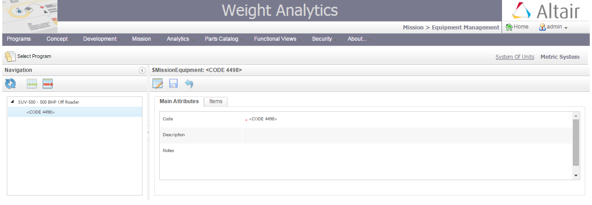Collapse SUV-500 tree node triangle
Screen dimensions: 592x205
pyautogui.click(x=12, y=102)
